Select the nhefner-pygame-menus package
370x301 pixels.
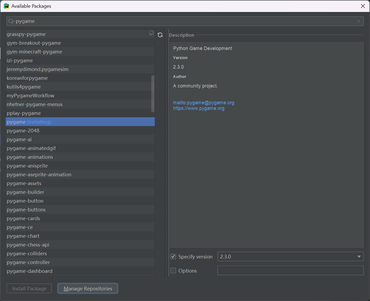click(80, 104)
